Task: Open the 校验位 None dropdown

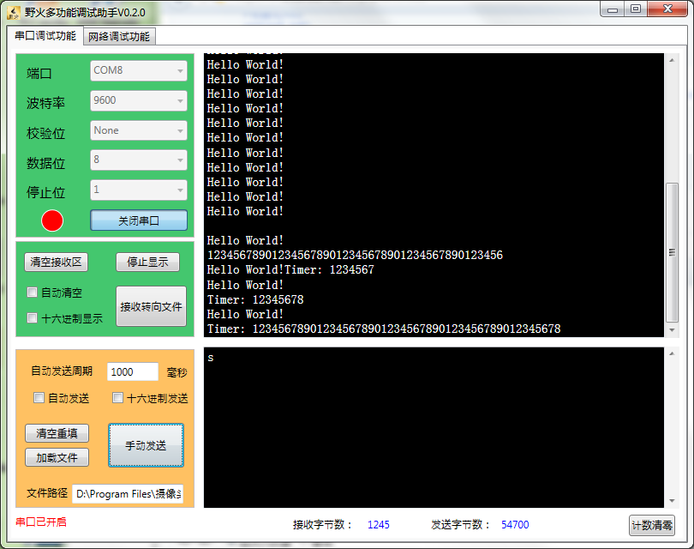Action: (x=139, y=130)
